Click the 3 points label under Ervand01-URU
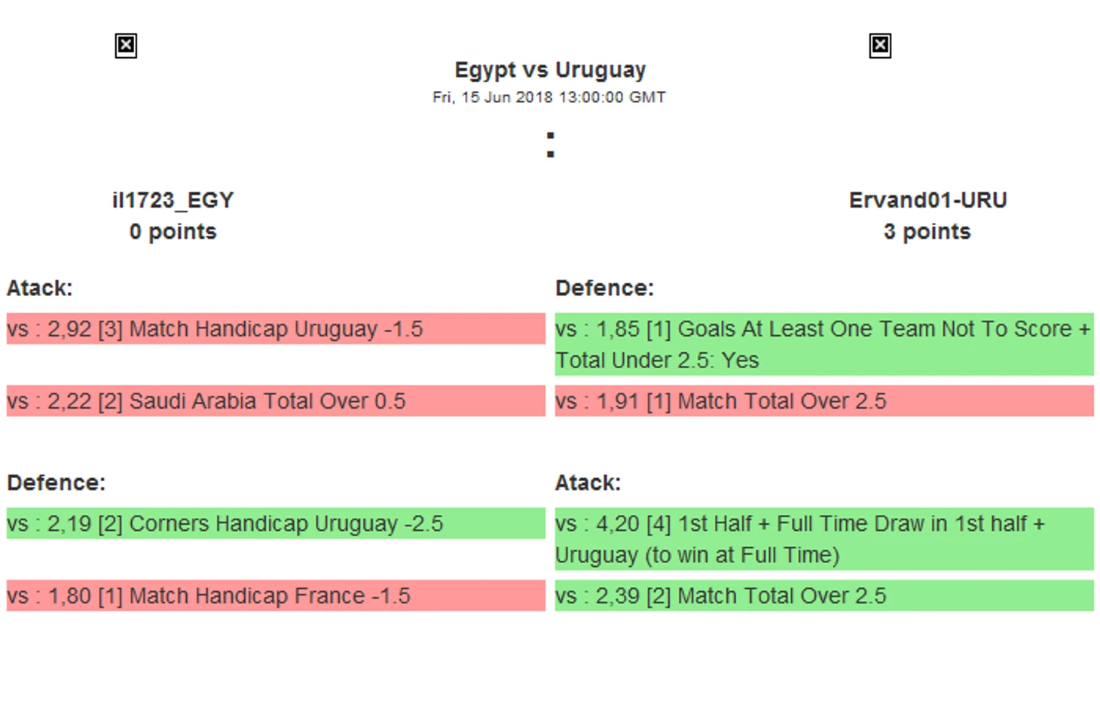 (927, 232)
